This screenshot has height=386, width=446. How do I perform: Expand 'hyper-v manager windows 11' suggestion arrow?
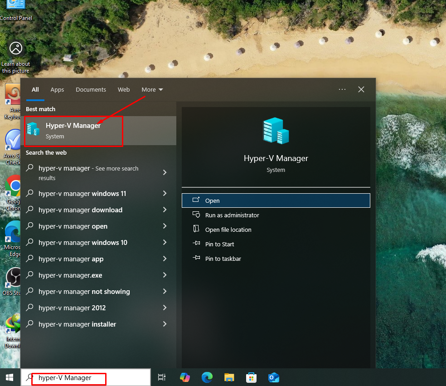[x=165, y=194]
